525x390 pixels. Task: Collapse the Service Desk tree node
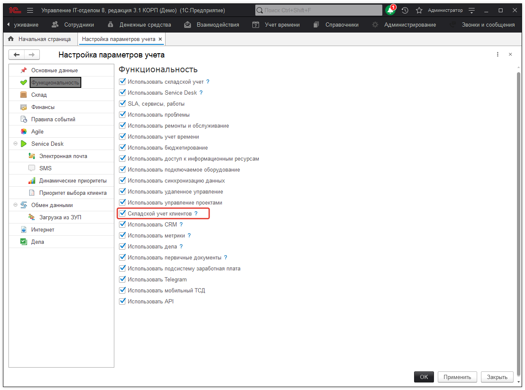[16, 144]
